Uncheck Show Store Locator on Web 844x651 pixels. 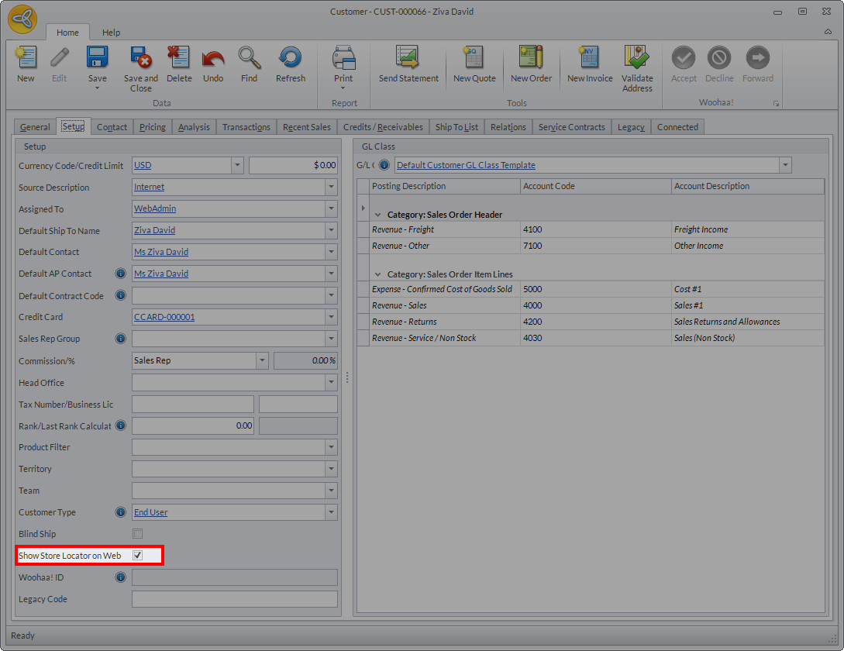(138, 556)
